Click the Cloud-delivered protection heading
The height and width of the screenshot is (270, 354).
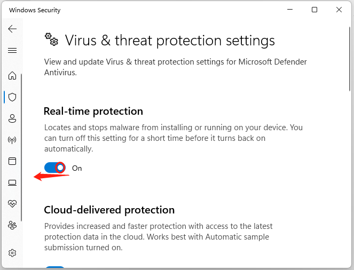[x=109, y=210]
